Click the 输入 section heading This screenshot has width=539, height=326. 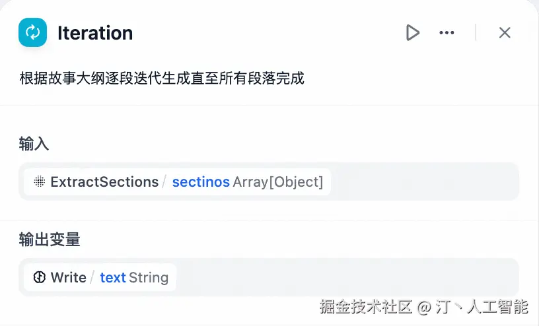34,144
